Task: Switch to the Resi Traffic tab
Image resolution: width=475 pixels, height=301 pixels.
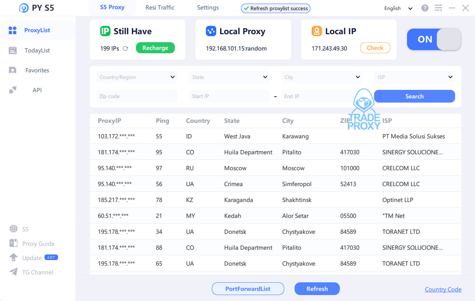Action: click(160, 8)
